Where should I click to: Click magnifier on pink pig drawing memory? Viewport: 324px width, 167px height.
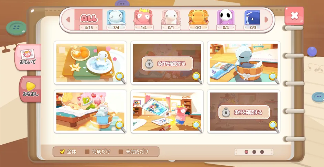coord(197,126)
